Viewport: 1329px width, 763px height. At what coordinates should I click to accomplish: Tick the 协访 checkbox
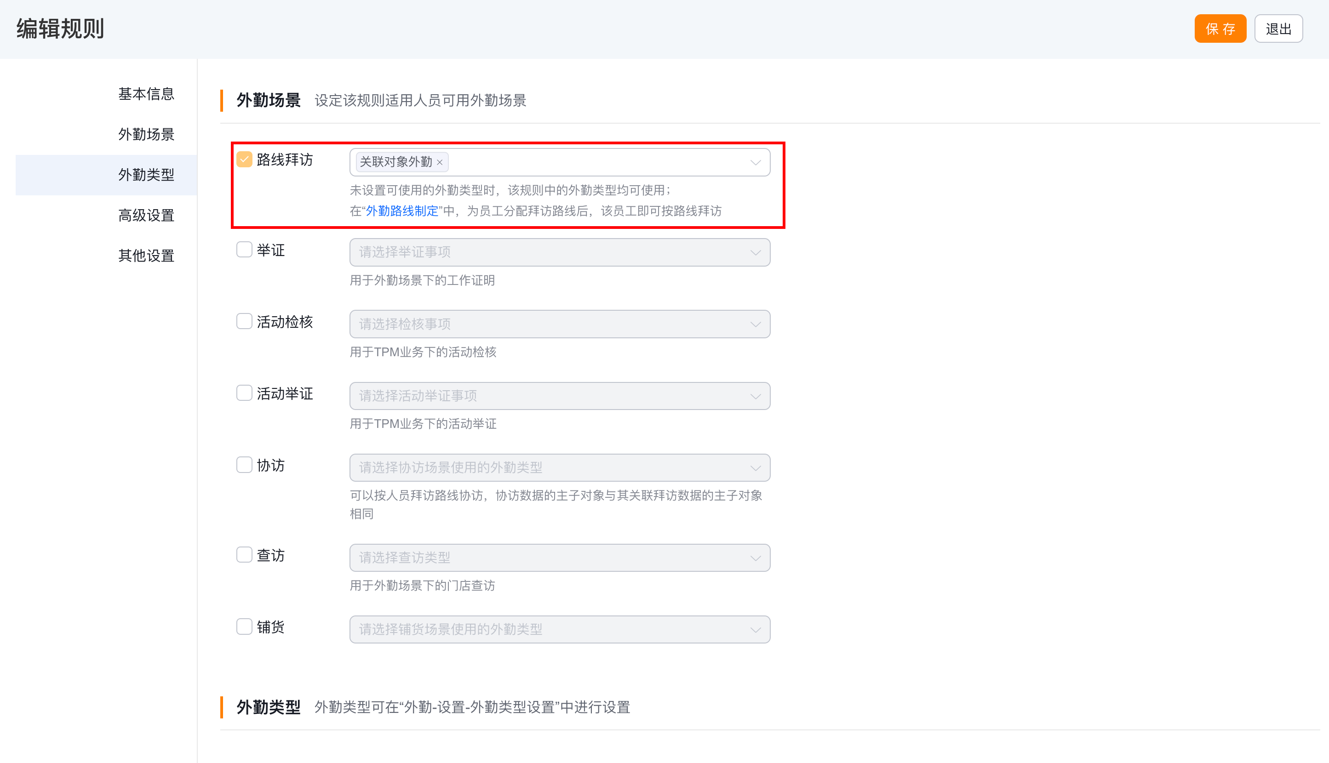pyautogui.click(x=244, y=465)
